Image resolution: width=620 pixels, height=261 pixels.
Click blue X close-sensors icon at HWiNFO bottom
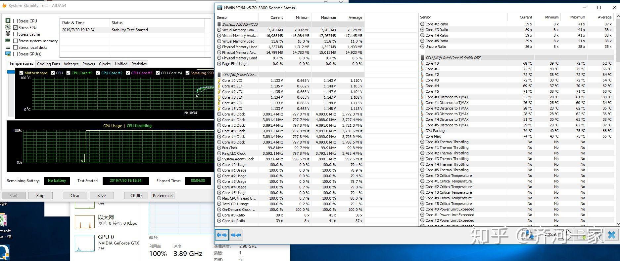(612, 235)
